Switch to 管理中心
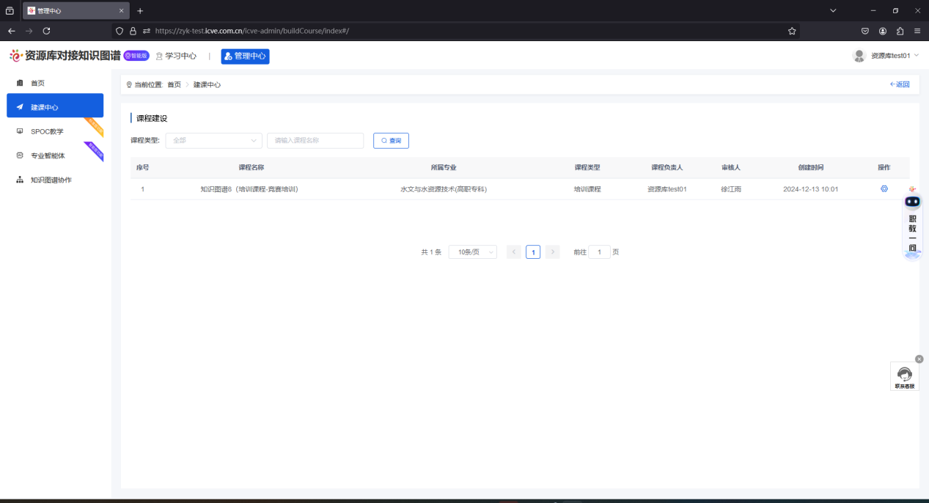This screenshot has height=503, width=929. pos(245,56)
